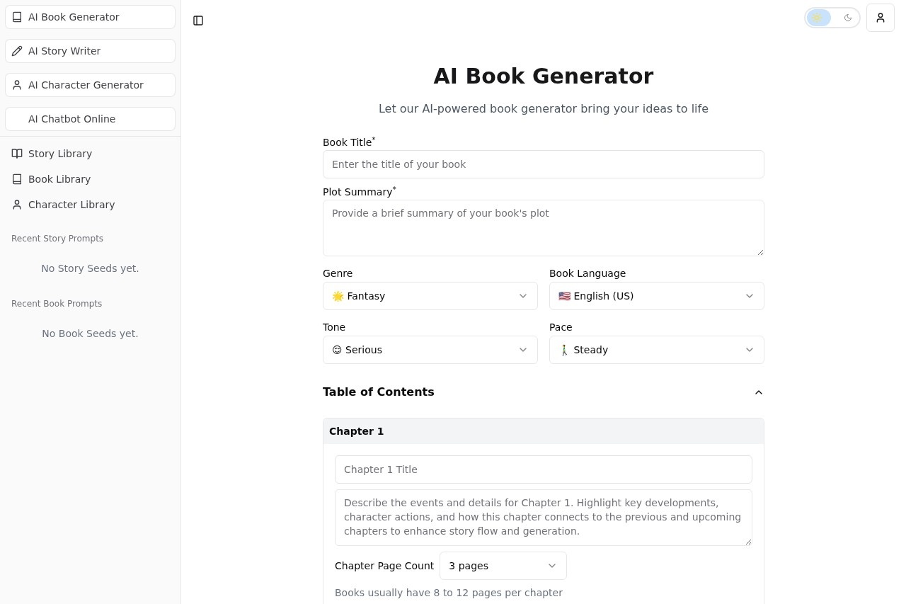Image resolution: width=906 pixels, height=604 pixels.
Task: Open the Genre dropdown showing Fantasy
Action: 430,296
